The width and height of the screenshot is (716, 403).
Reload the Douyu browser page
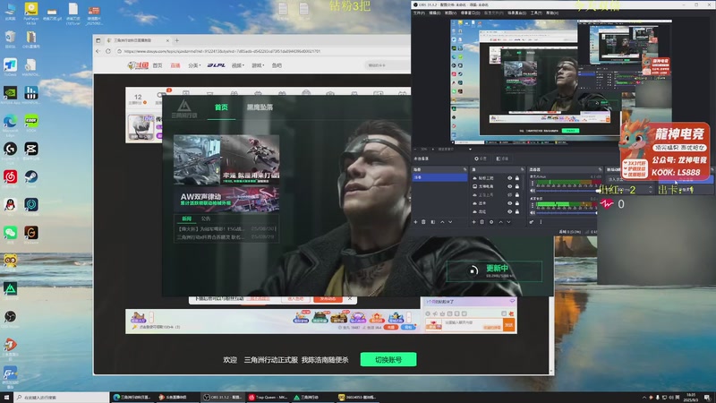click(x=108, y=51)
